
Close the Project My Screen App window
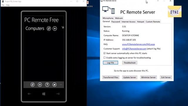(83, 1)
